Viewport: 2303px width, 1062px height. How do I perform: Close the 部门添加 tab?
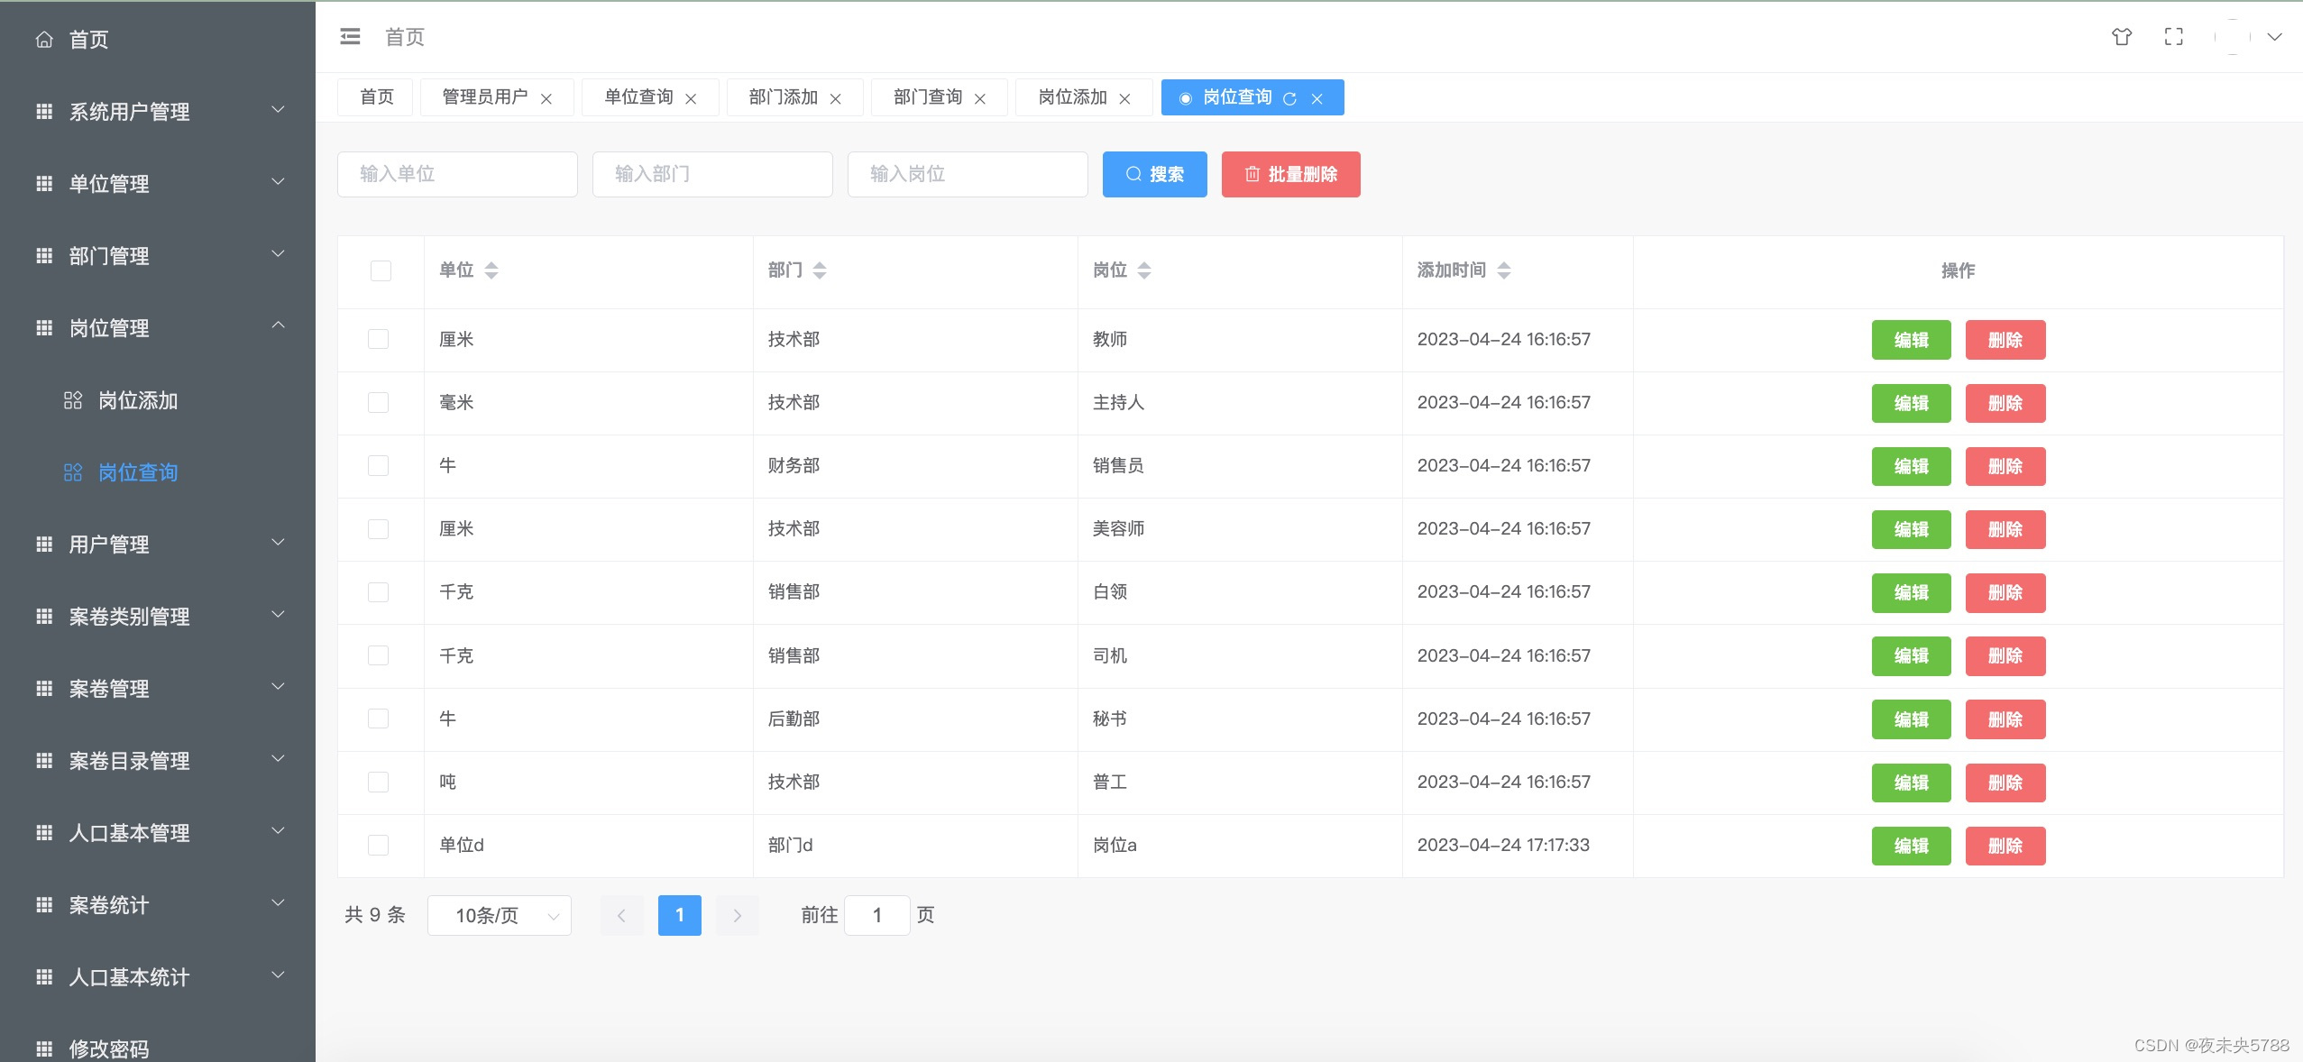(836, 99)
